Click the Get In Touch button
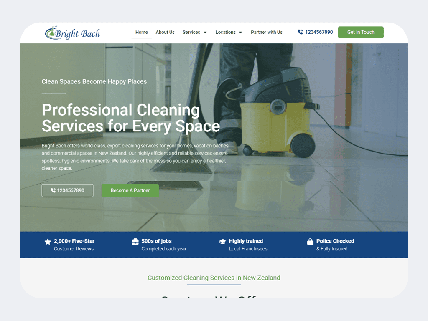 361,32
